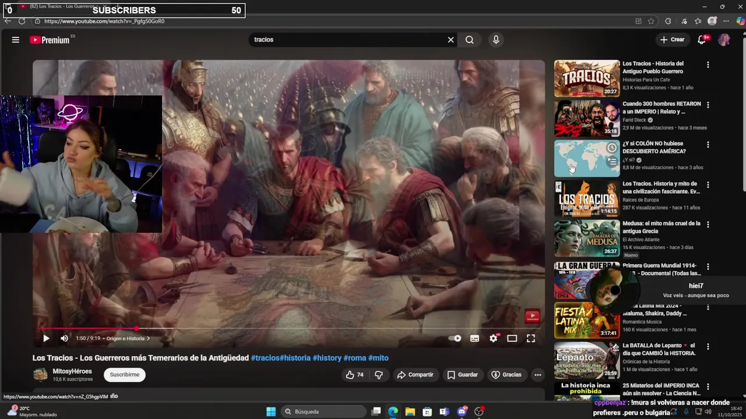Open 'Los Tracios. Historia y mito' title
Viewport: 746px width, 419px height.
pos(661,187)
